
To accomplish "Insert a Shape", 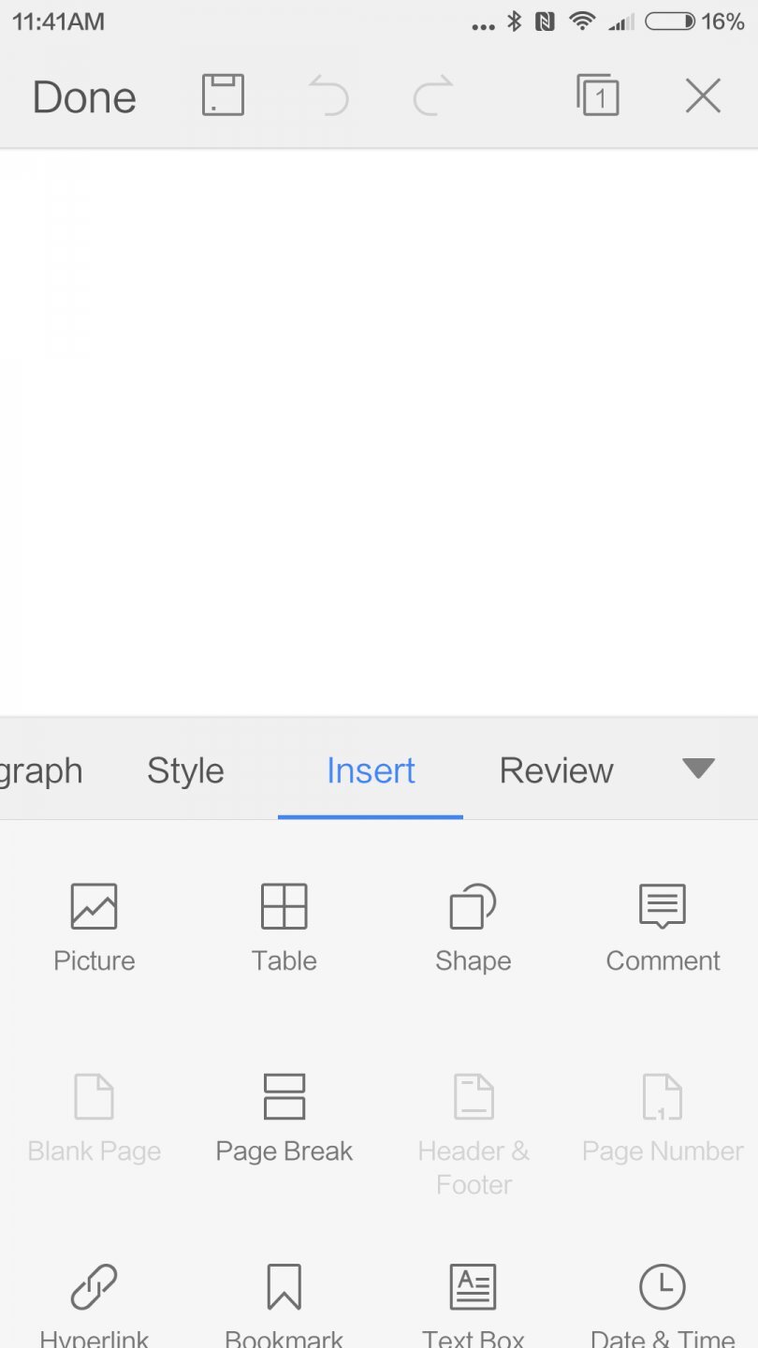I will [473, 927].
